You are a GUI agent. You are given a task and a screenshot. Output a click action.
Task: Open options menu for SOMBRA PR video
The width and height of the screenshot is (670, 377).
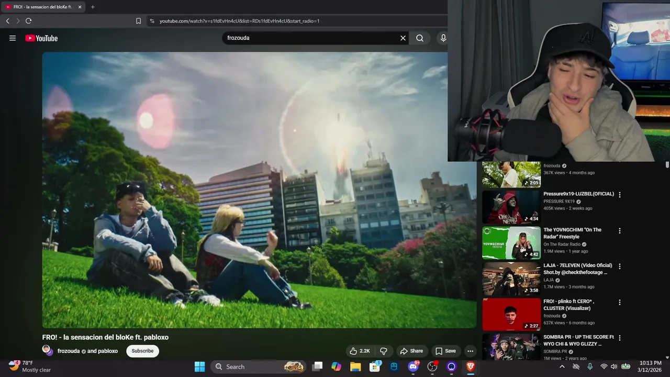(x=620, y=338)
